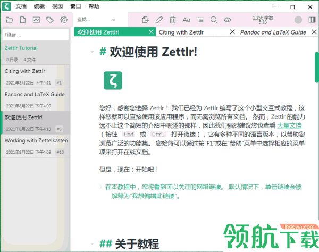This screenshot has width=319, height=252.
Task: Open the Aa formatting menu
Action: pyautogui.click(x=187, y=20)
